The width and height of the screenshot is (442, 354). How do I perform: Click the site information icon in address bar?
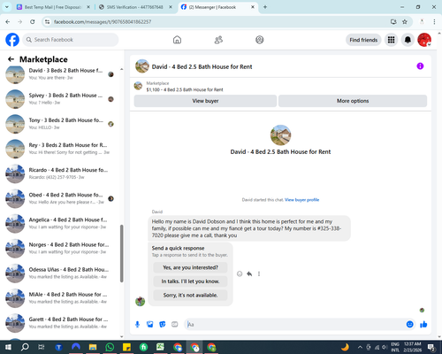47,22
